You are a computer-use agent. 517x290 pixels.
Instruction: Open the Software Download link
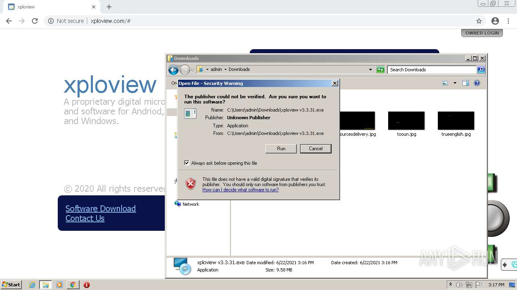[x=101, y=209]
